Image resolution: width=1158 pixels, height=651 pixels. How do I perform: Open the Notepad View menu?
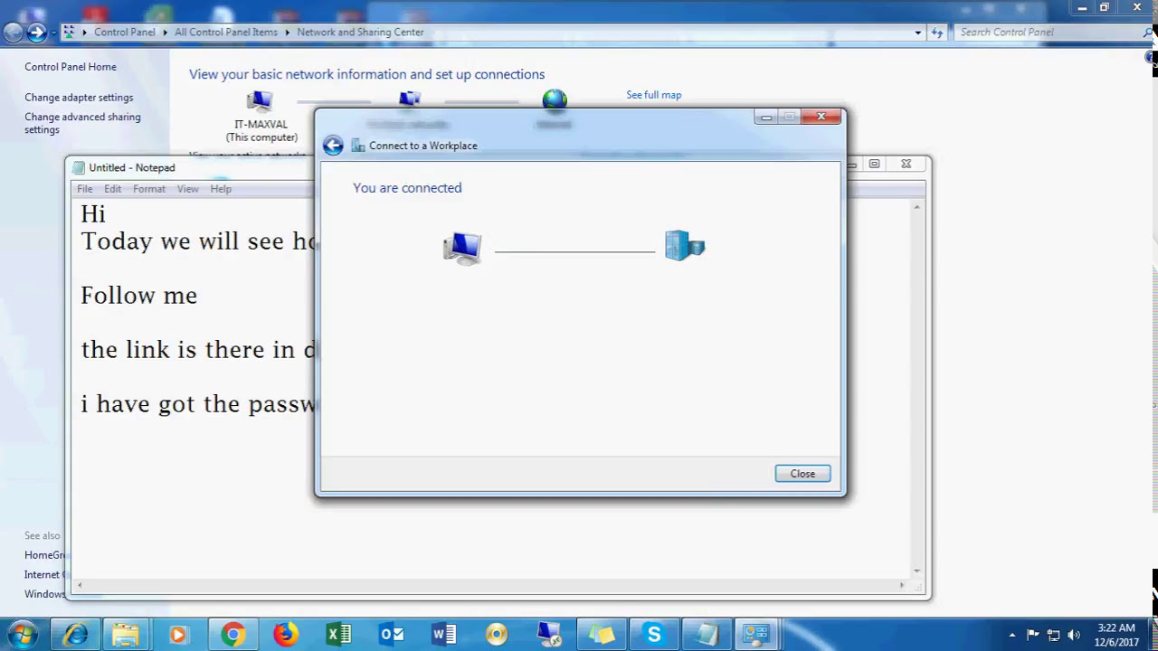pos(187,189)
